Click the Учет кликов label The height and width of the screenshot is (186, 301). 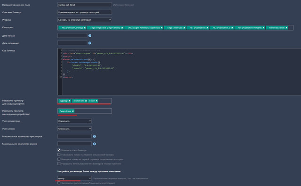pyautogui.click(x=8, y=129)
